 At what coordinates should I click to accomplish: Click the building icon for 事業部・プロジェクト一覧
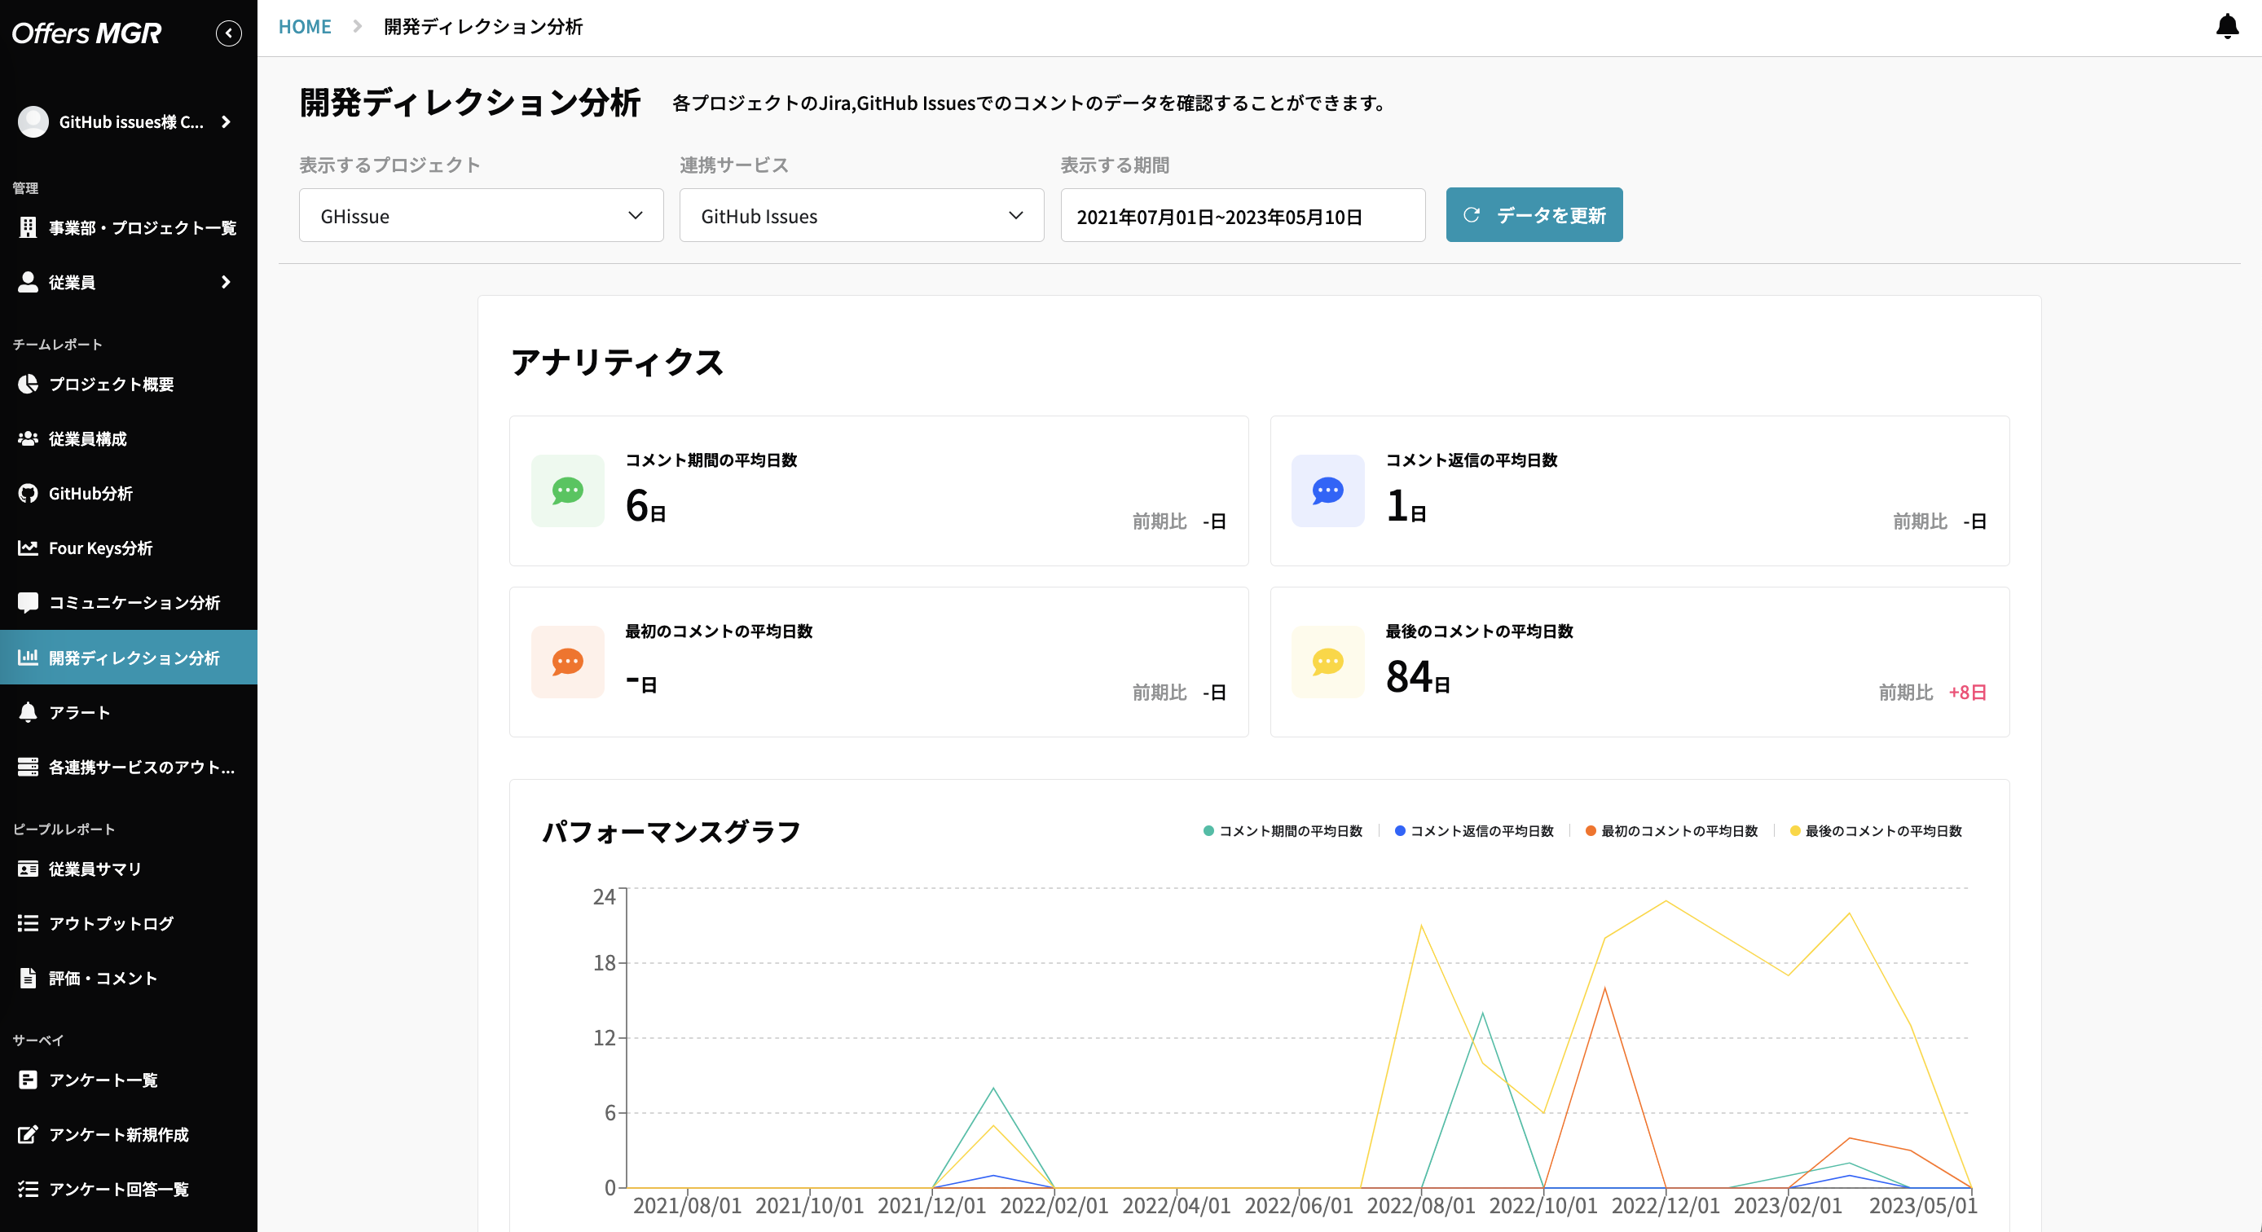(28, 227)
